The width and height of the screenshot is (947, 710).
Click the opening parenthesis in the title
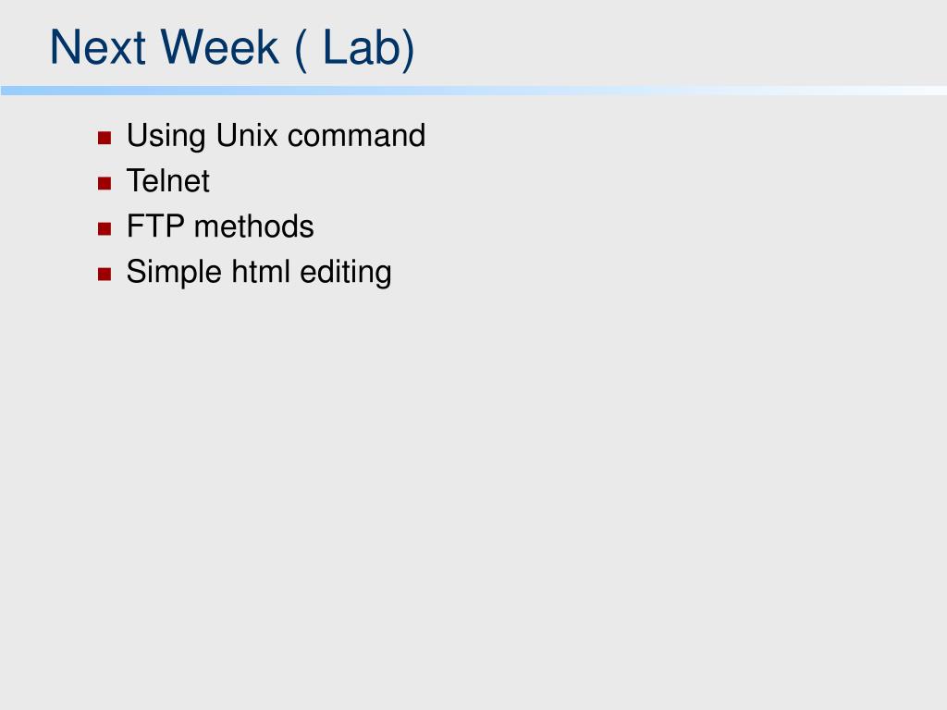[301, 50]
